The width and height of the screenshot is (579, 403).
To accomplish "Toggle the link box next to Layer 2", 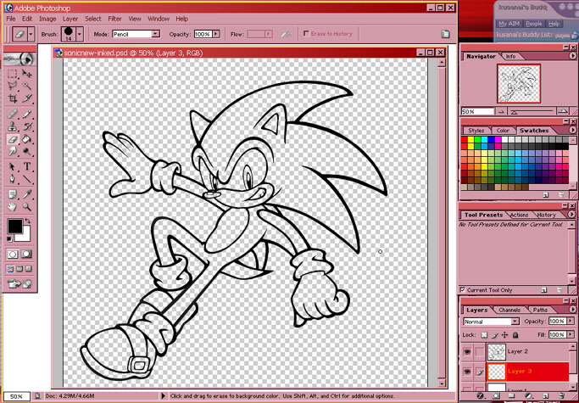I will click(x=479, y=351).
